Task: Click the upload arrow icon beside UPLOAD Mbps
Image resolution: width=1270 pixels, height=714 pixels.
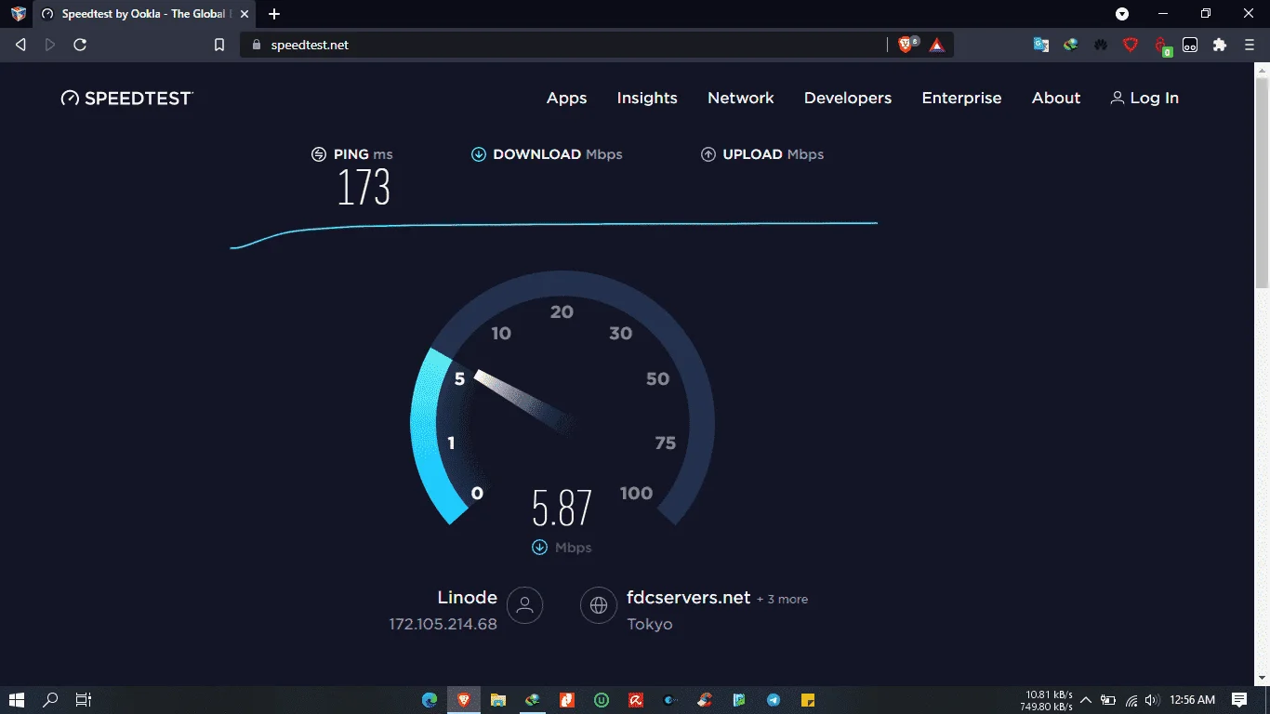Action: (x=708, y=154)
